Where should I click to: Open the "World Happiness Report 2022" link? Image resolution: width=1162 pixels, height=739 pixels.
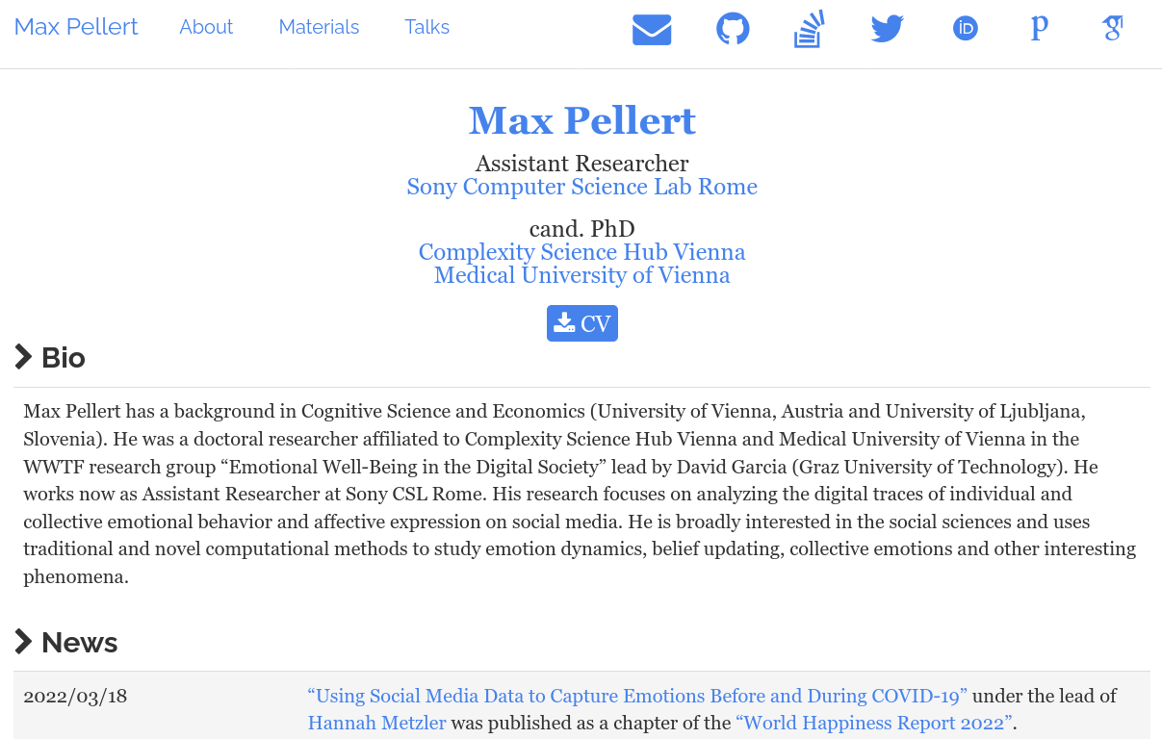874,723
